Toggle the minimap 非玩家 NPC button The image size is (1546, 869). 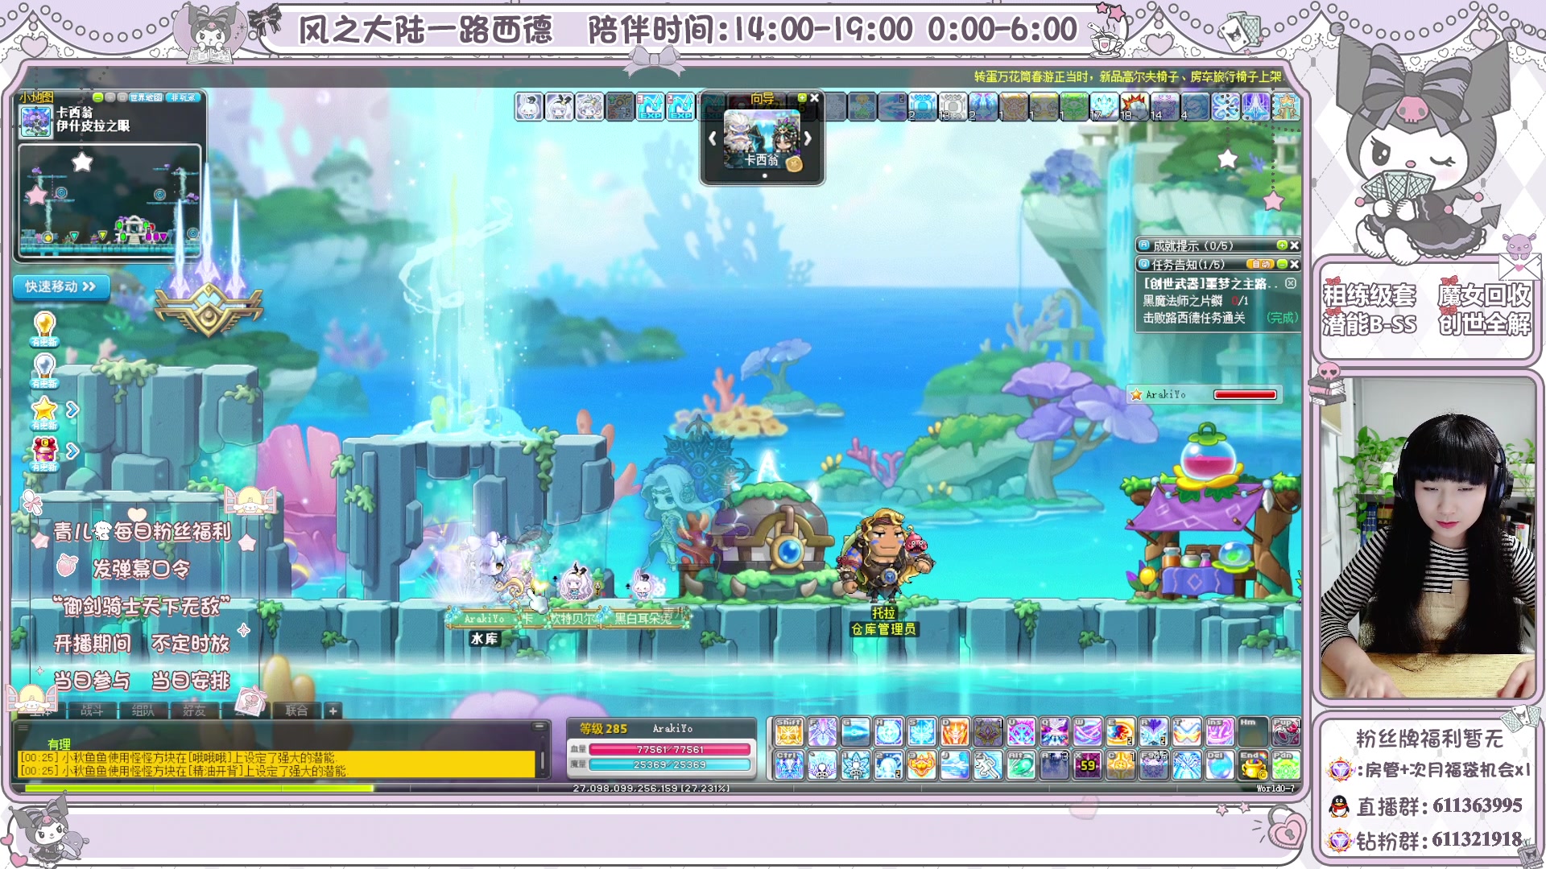coord(183,97)
